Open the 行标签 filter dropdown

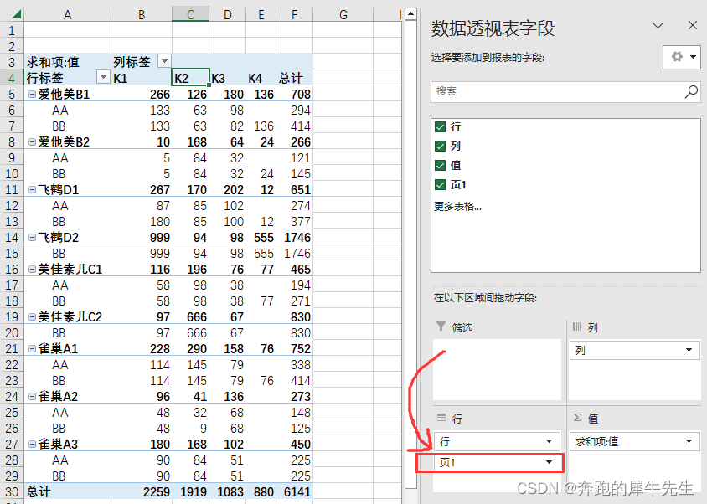point(103,77)
